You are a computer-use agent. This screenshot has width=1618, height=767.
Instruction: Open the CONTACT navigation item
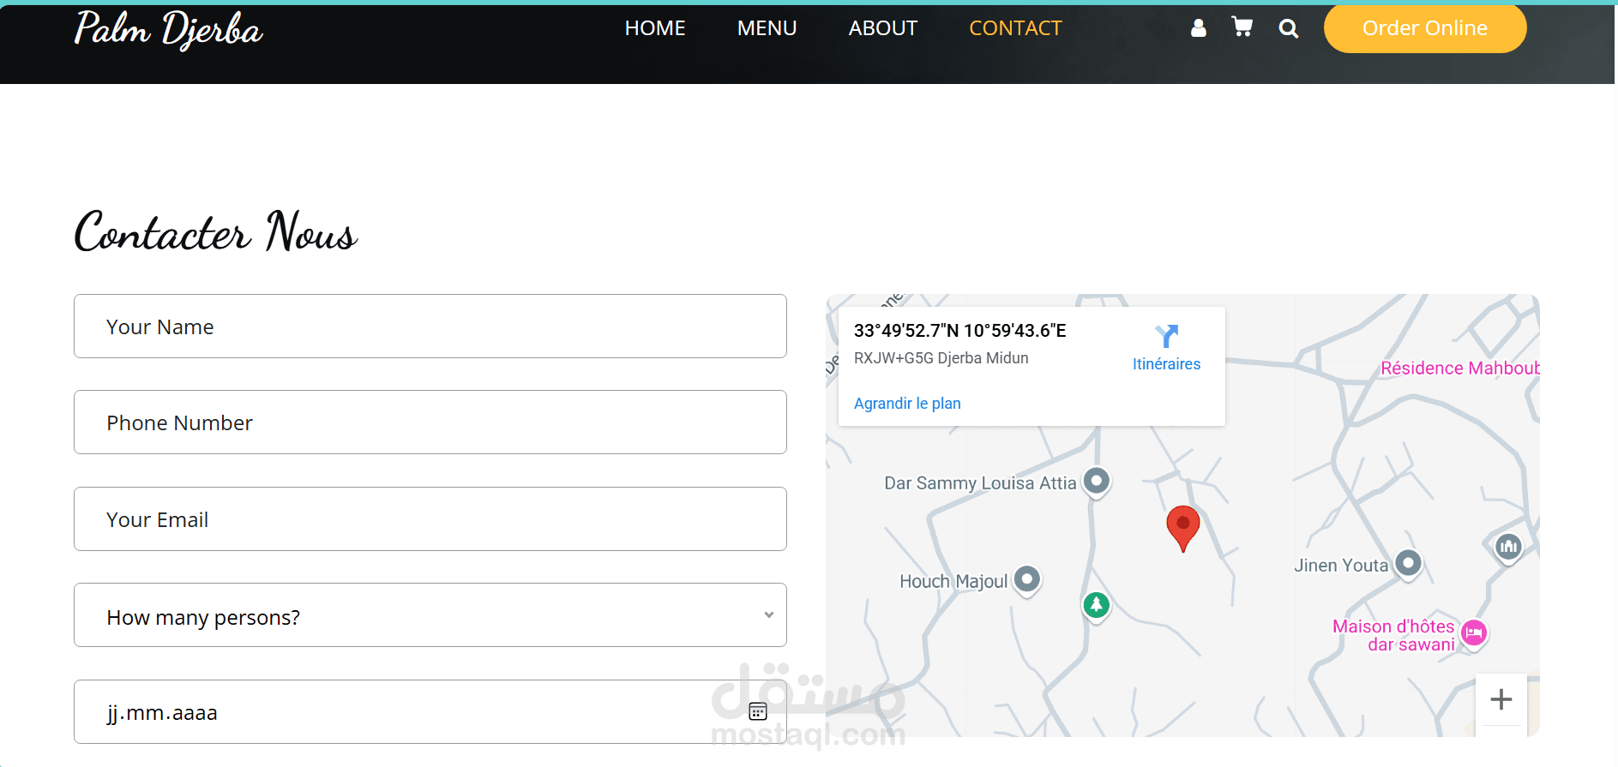point(1015,28)
